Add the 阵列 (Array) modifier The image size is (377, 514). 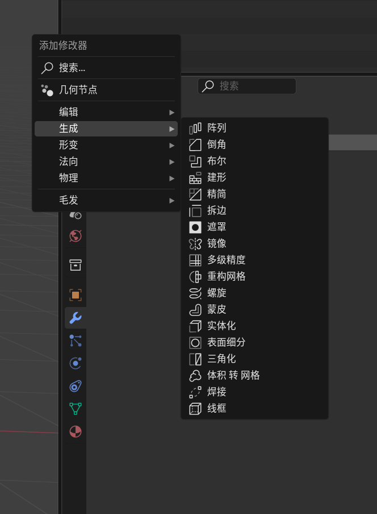254,128
